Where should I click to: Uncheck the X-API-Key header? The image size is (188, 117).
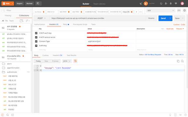(36, 46)
